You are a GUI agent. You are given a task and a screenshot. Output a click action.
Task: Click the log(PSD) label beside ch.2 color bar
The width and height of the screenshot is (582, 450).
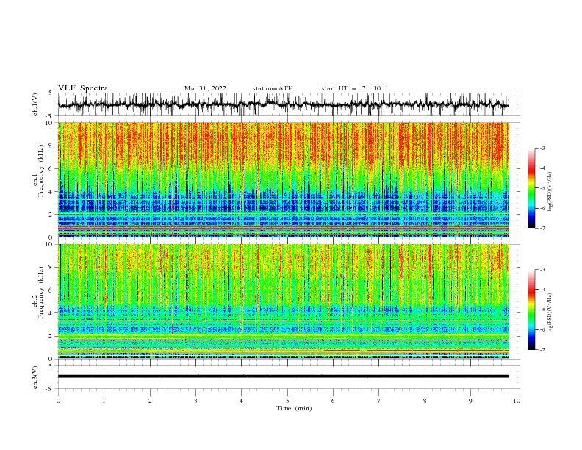tap(550, 313)
